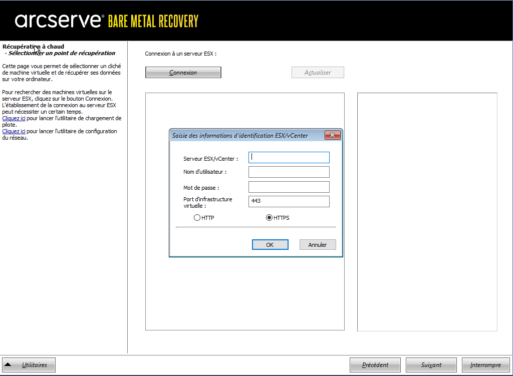Confirm credentials with the OK button
This screenshot has height=376, width=513.
pyautogui.click(x=270, y=244)
